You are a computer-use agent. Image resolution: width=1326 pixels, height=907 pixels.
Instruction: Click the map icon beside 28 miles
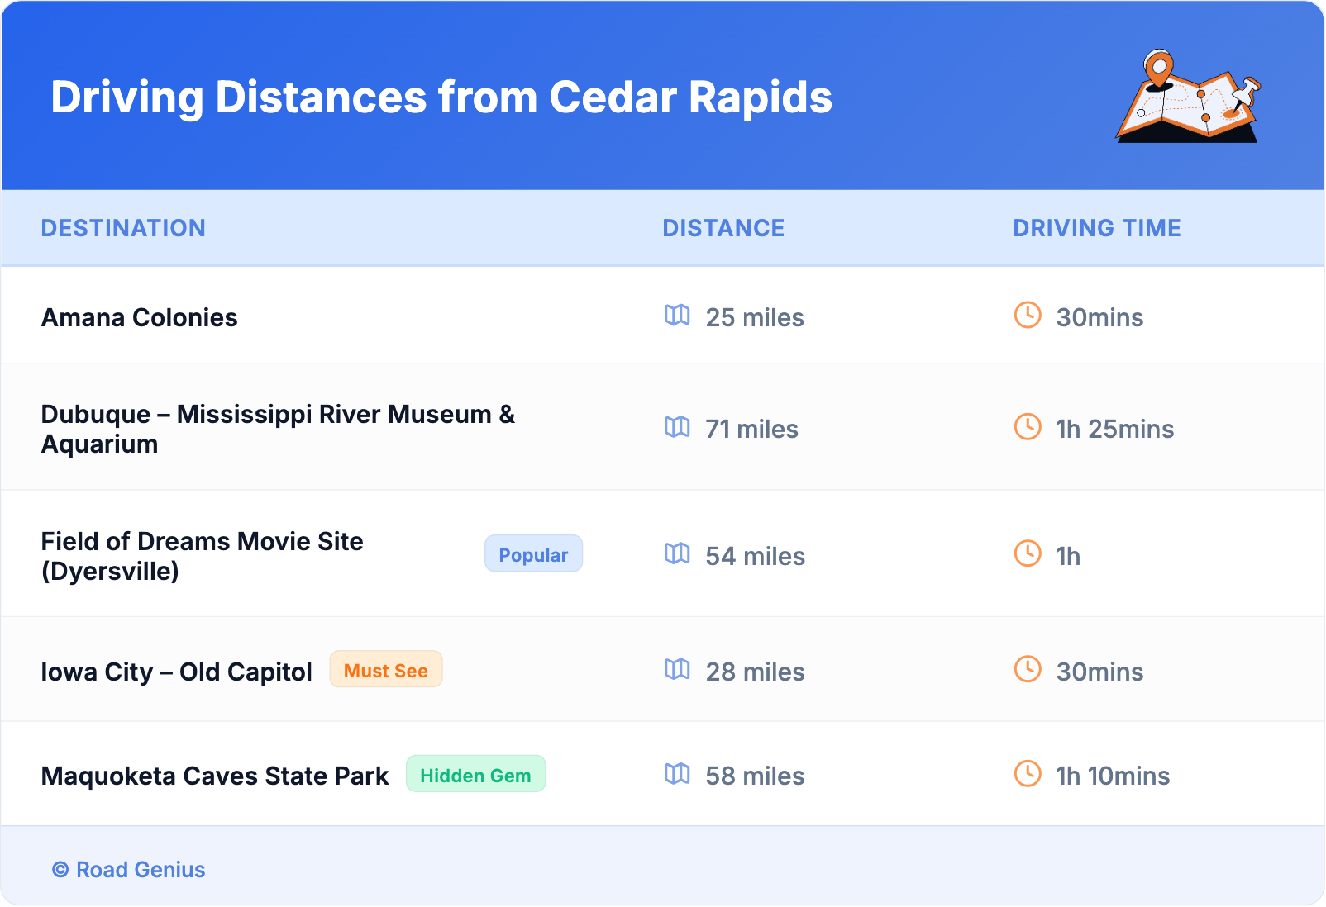pos(677,670)
